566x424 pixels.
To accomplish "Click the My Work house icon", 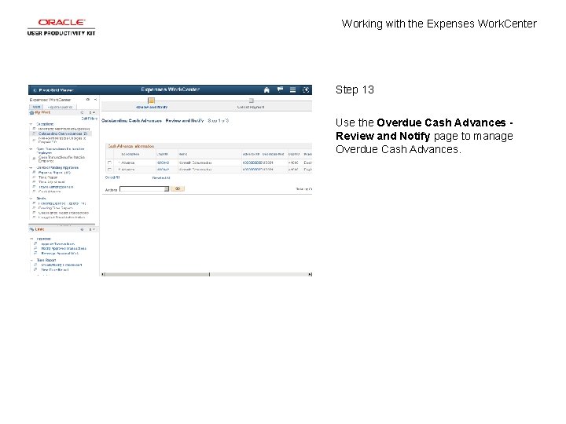I will (31, 113).
